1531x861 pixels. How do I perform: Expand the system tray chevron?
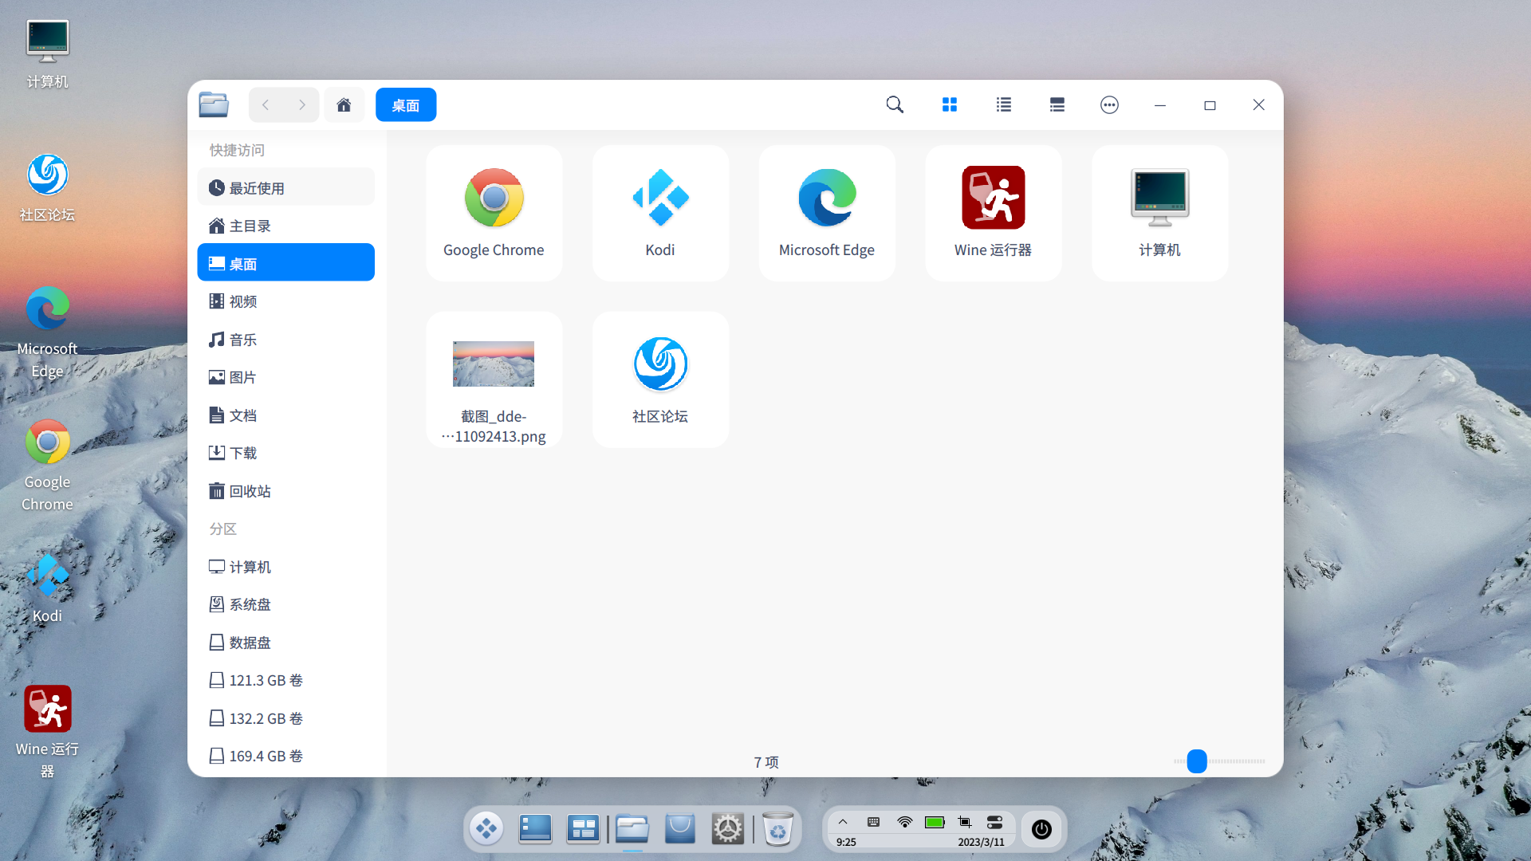pyautogui.click(x=843, y=822)
